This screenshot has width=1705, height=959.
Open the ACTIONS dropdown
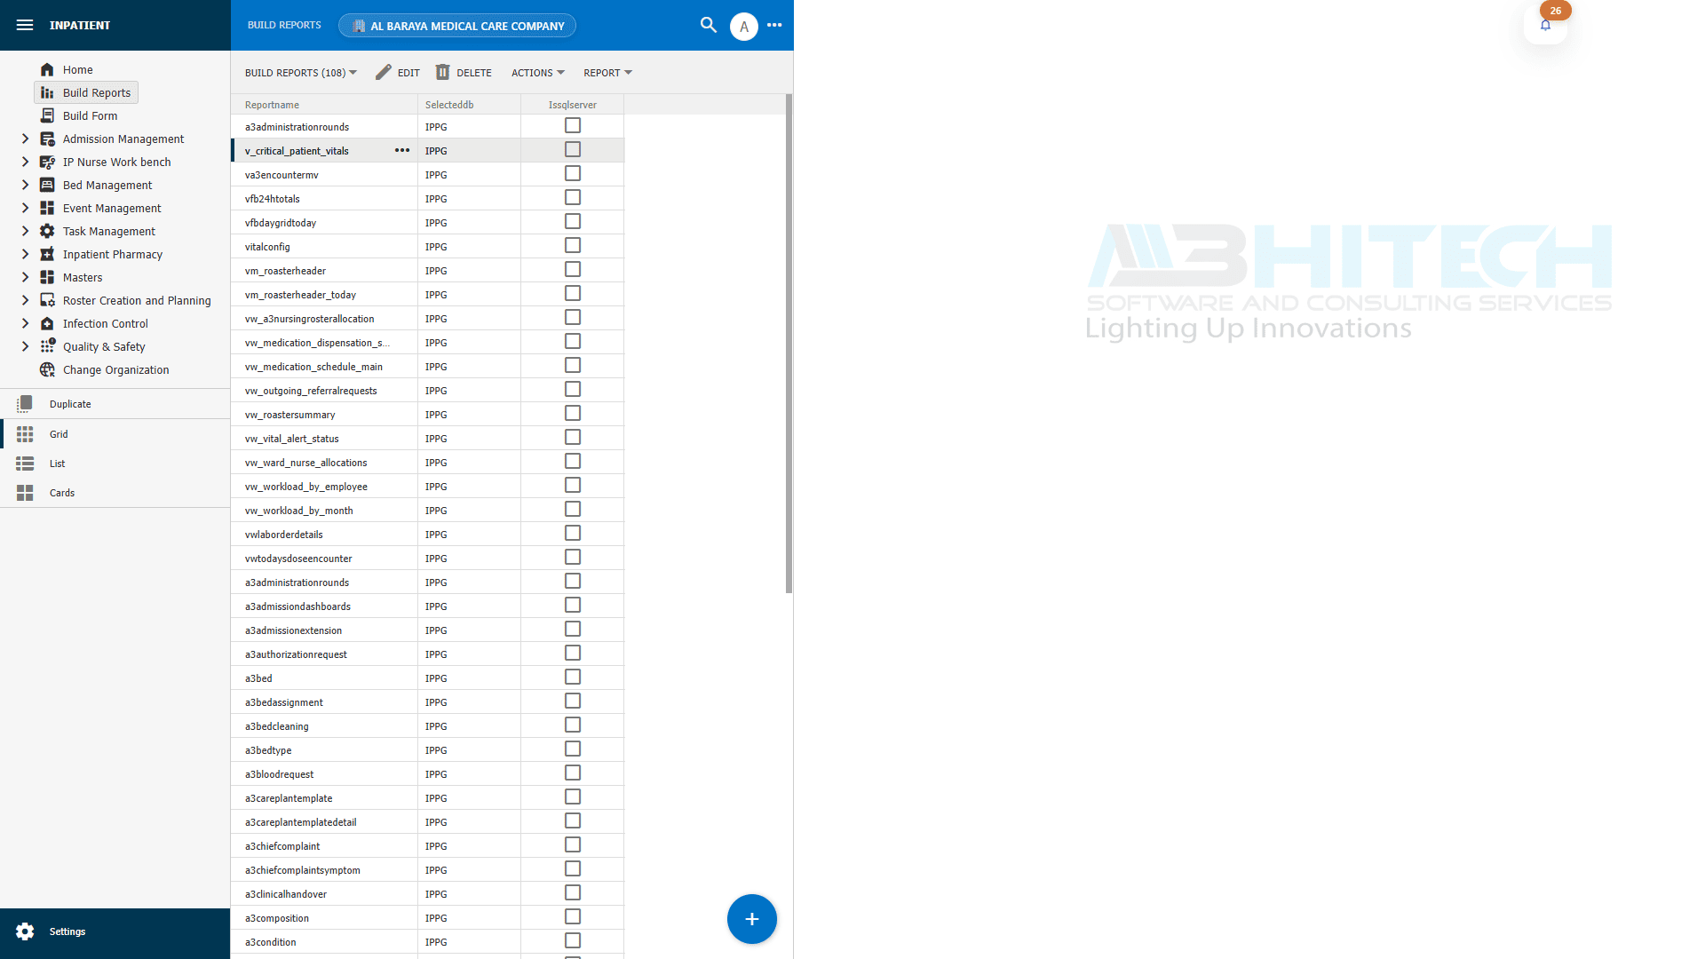tap(537, 72)
